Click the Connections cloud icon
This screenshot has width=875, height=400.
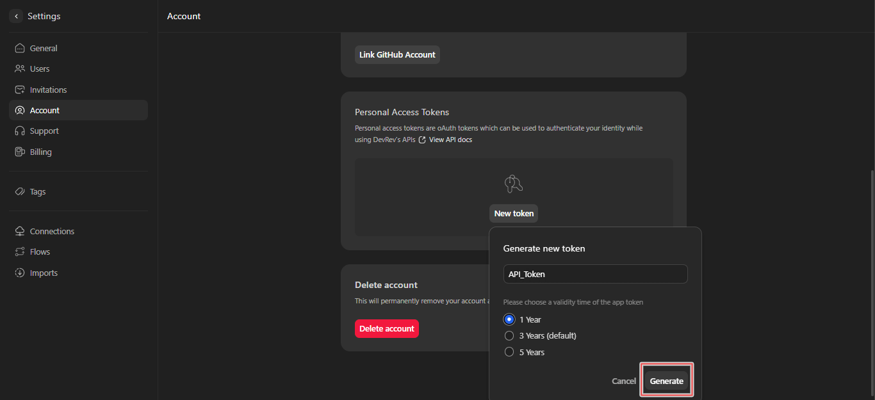point(20,231)
